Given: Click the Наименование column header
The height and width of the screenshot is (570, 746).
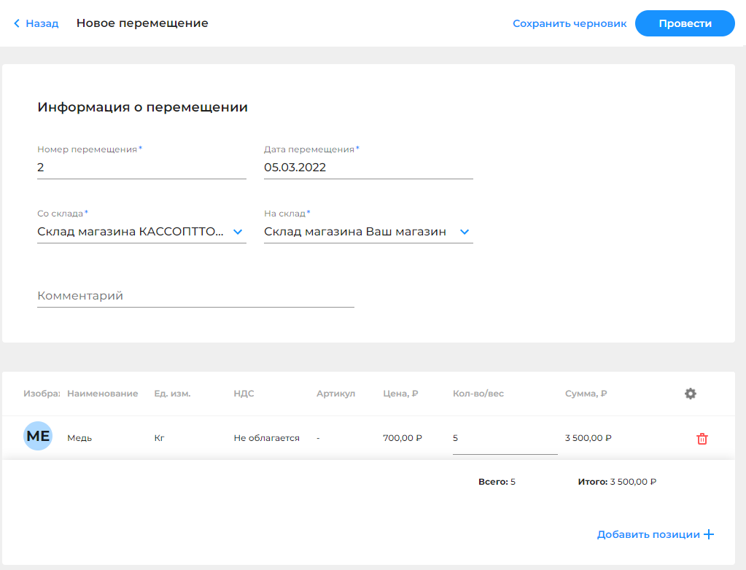Looking at the screenshot, I should coord(102,394).
